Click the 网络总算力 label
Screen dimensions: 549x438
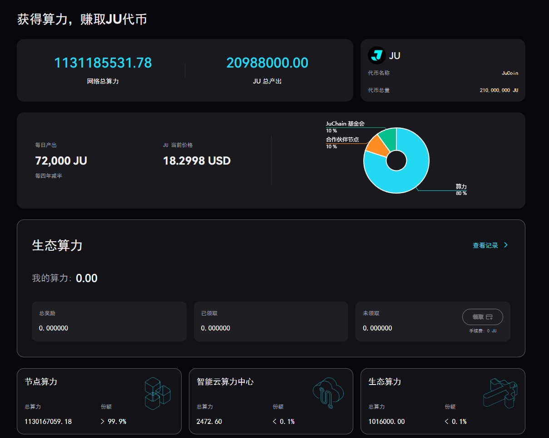pyautogui.click(x=103, y=82)
